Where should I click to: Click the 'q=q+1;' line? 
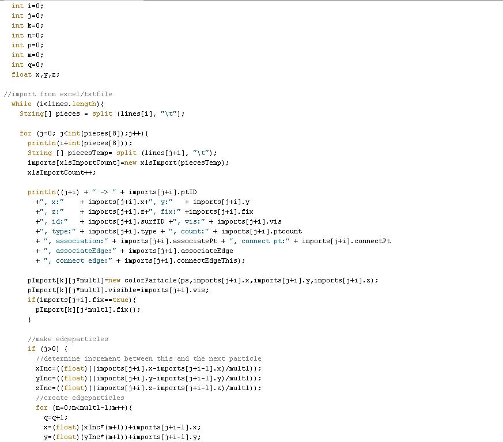[x=56, y=417]
